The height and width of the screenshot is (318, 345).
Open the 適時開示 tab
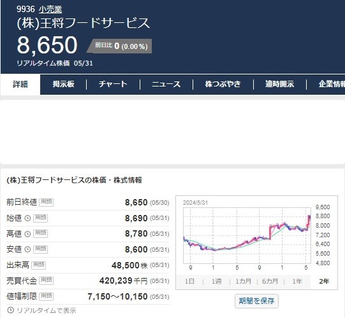tap(279, 84)
